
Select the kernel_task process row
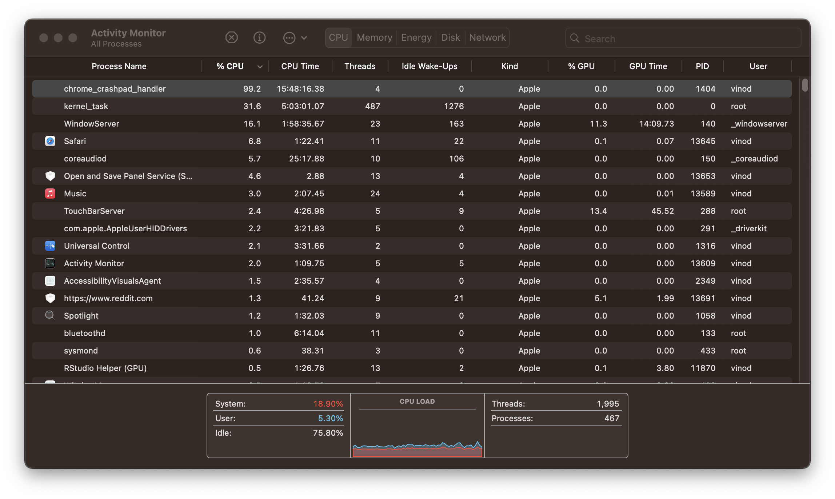(255, 106)
